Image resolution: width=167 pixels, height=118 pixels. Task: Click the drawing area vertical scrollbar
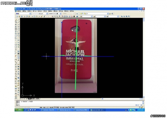144,58
